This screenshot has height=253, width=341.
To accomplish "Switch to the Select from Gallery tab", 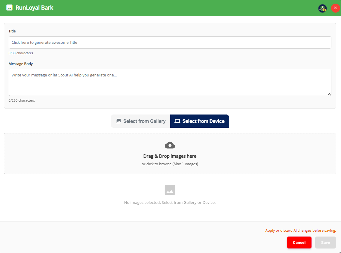I will [140, 121].
